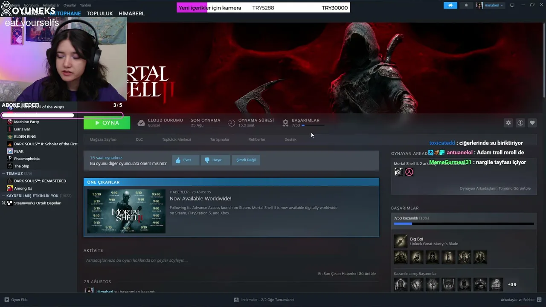
Task: Add Mortal Shell II to favorites heart
Action: [532, 123]
